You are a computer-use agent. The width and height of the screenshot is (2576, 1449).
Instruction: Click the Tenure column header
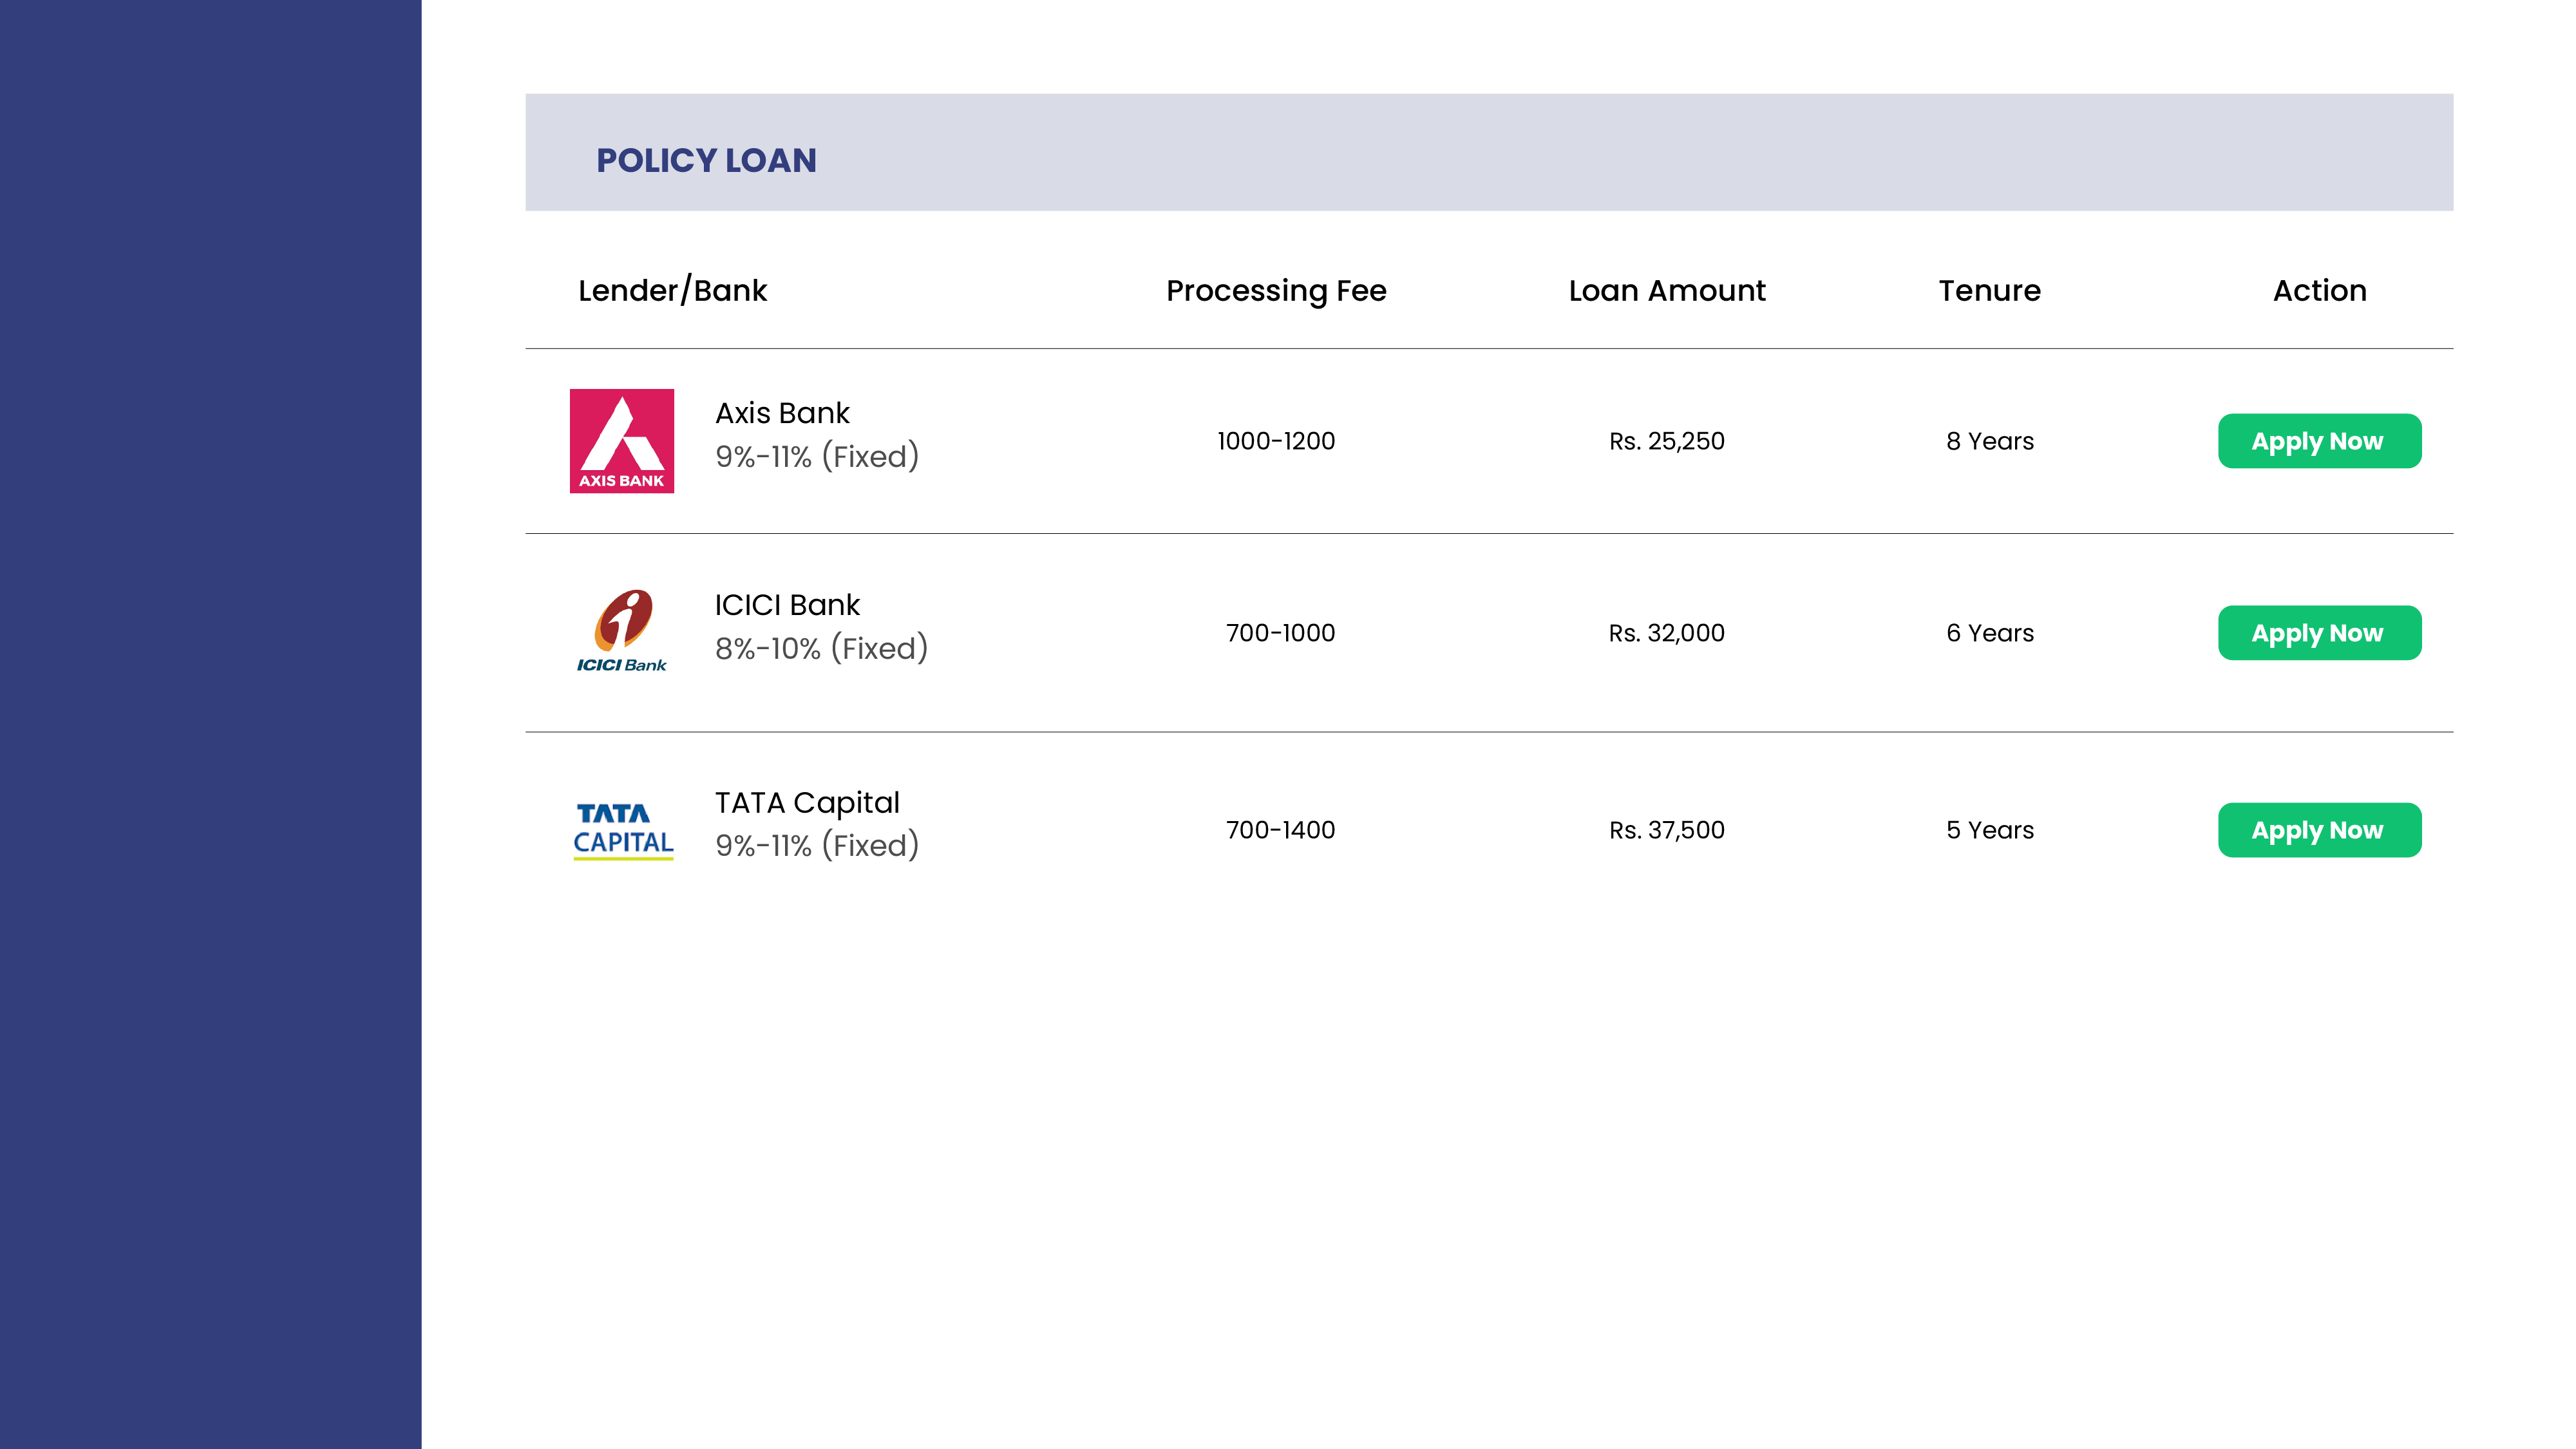[x=1990, y=290]
